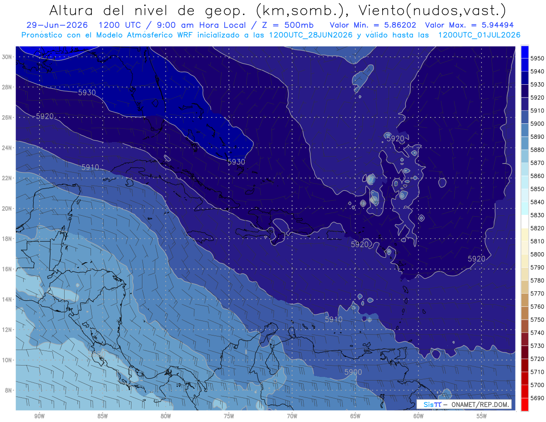546x422 pixels.
Task: Click the '5760' tick on the colorbar legend
Action: coord(537,306)
